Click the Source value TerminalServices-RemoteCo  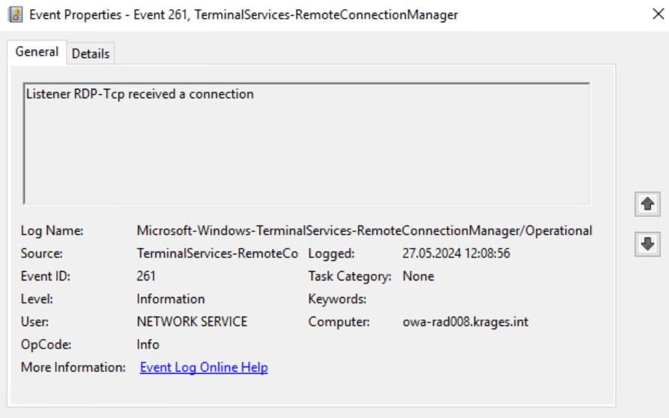tap(217, 254)
